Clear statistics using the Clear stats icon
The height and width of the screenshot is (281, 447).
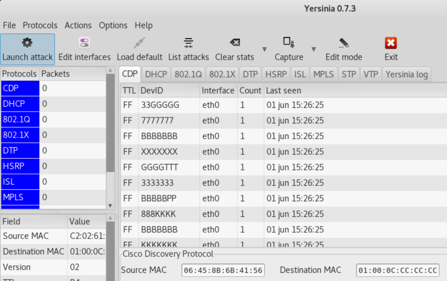235,42
